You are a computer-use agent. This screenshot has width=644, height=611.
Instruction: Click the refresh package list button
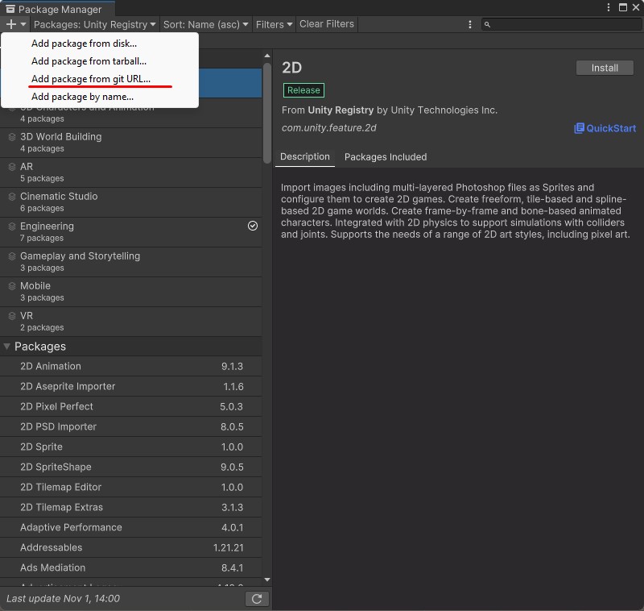tap(257, 599)
